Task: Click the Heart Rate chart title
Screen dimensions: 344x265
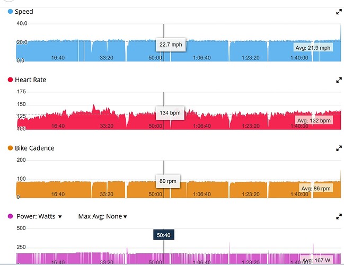Action: pyautogui.click(x=31, y=80)
